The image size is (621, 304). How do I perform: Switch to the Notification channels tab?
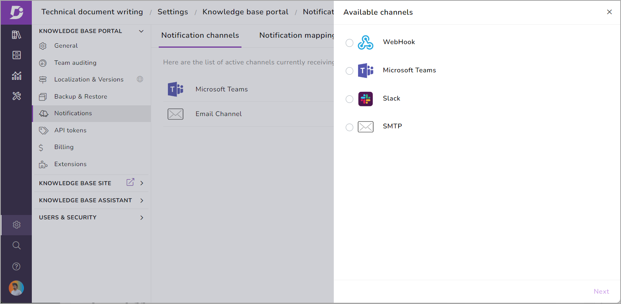tap(200, 35)
